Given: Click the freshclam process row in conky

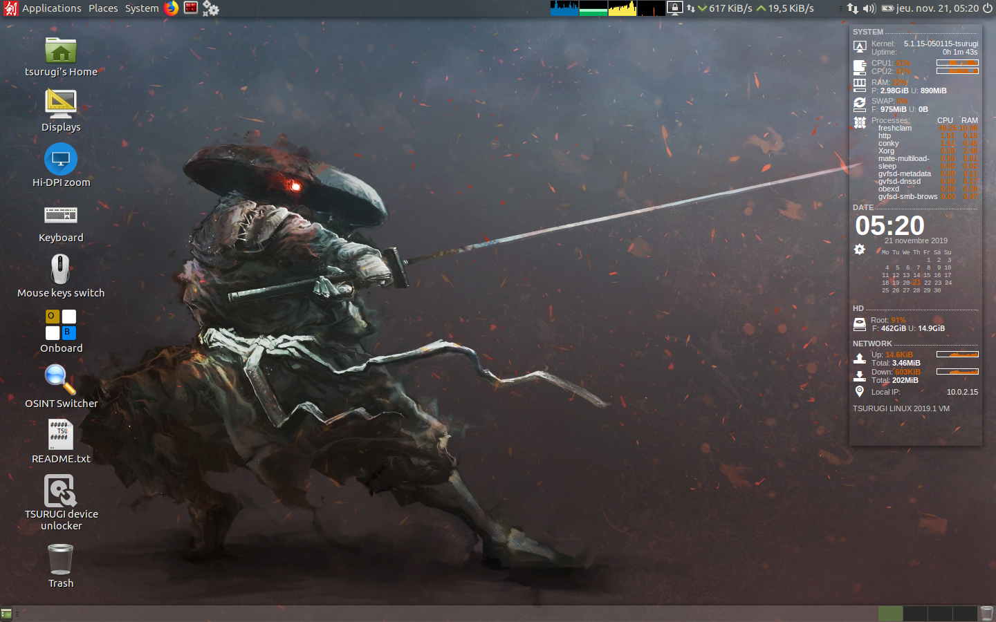Looking at the screenshot, I should tap(928, 128).
